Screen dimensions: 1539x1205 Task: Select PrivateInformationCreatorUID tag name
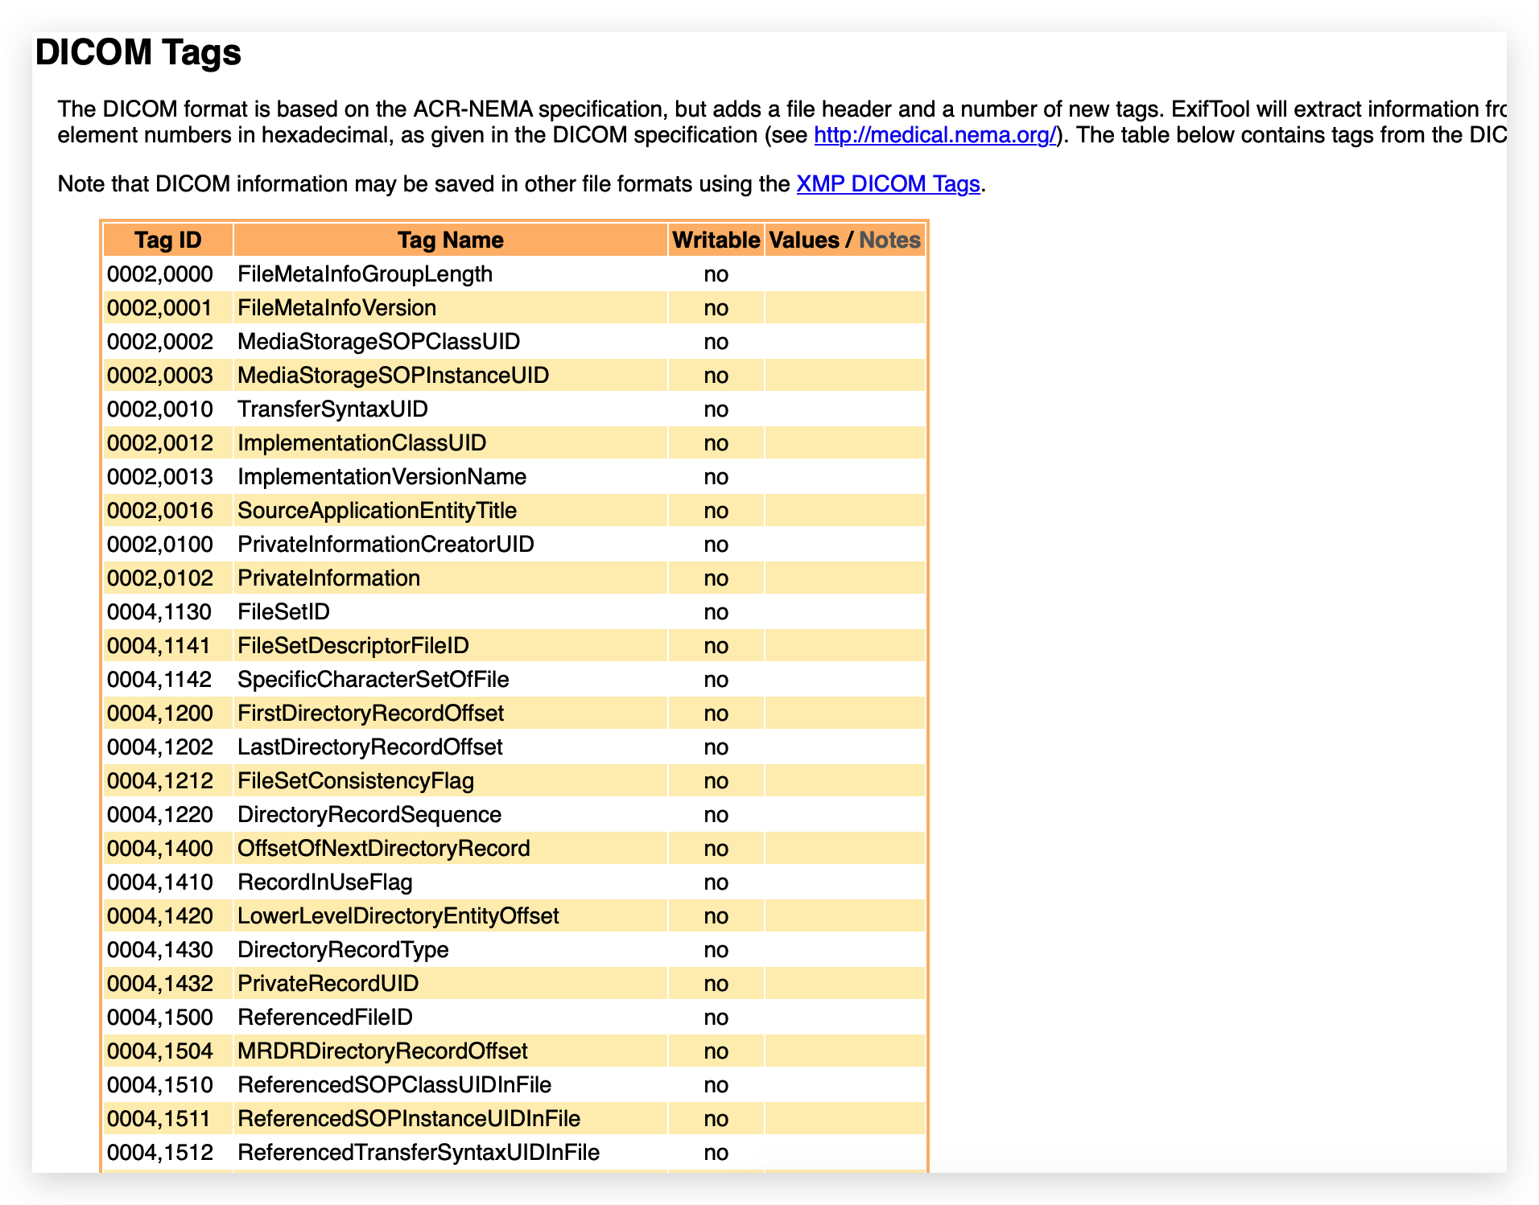coord(386,545)
